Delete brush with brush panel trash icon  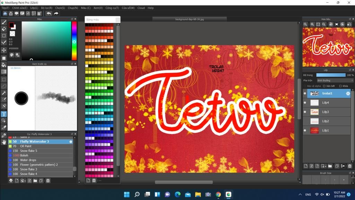(48, 181)
